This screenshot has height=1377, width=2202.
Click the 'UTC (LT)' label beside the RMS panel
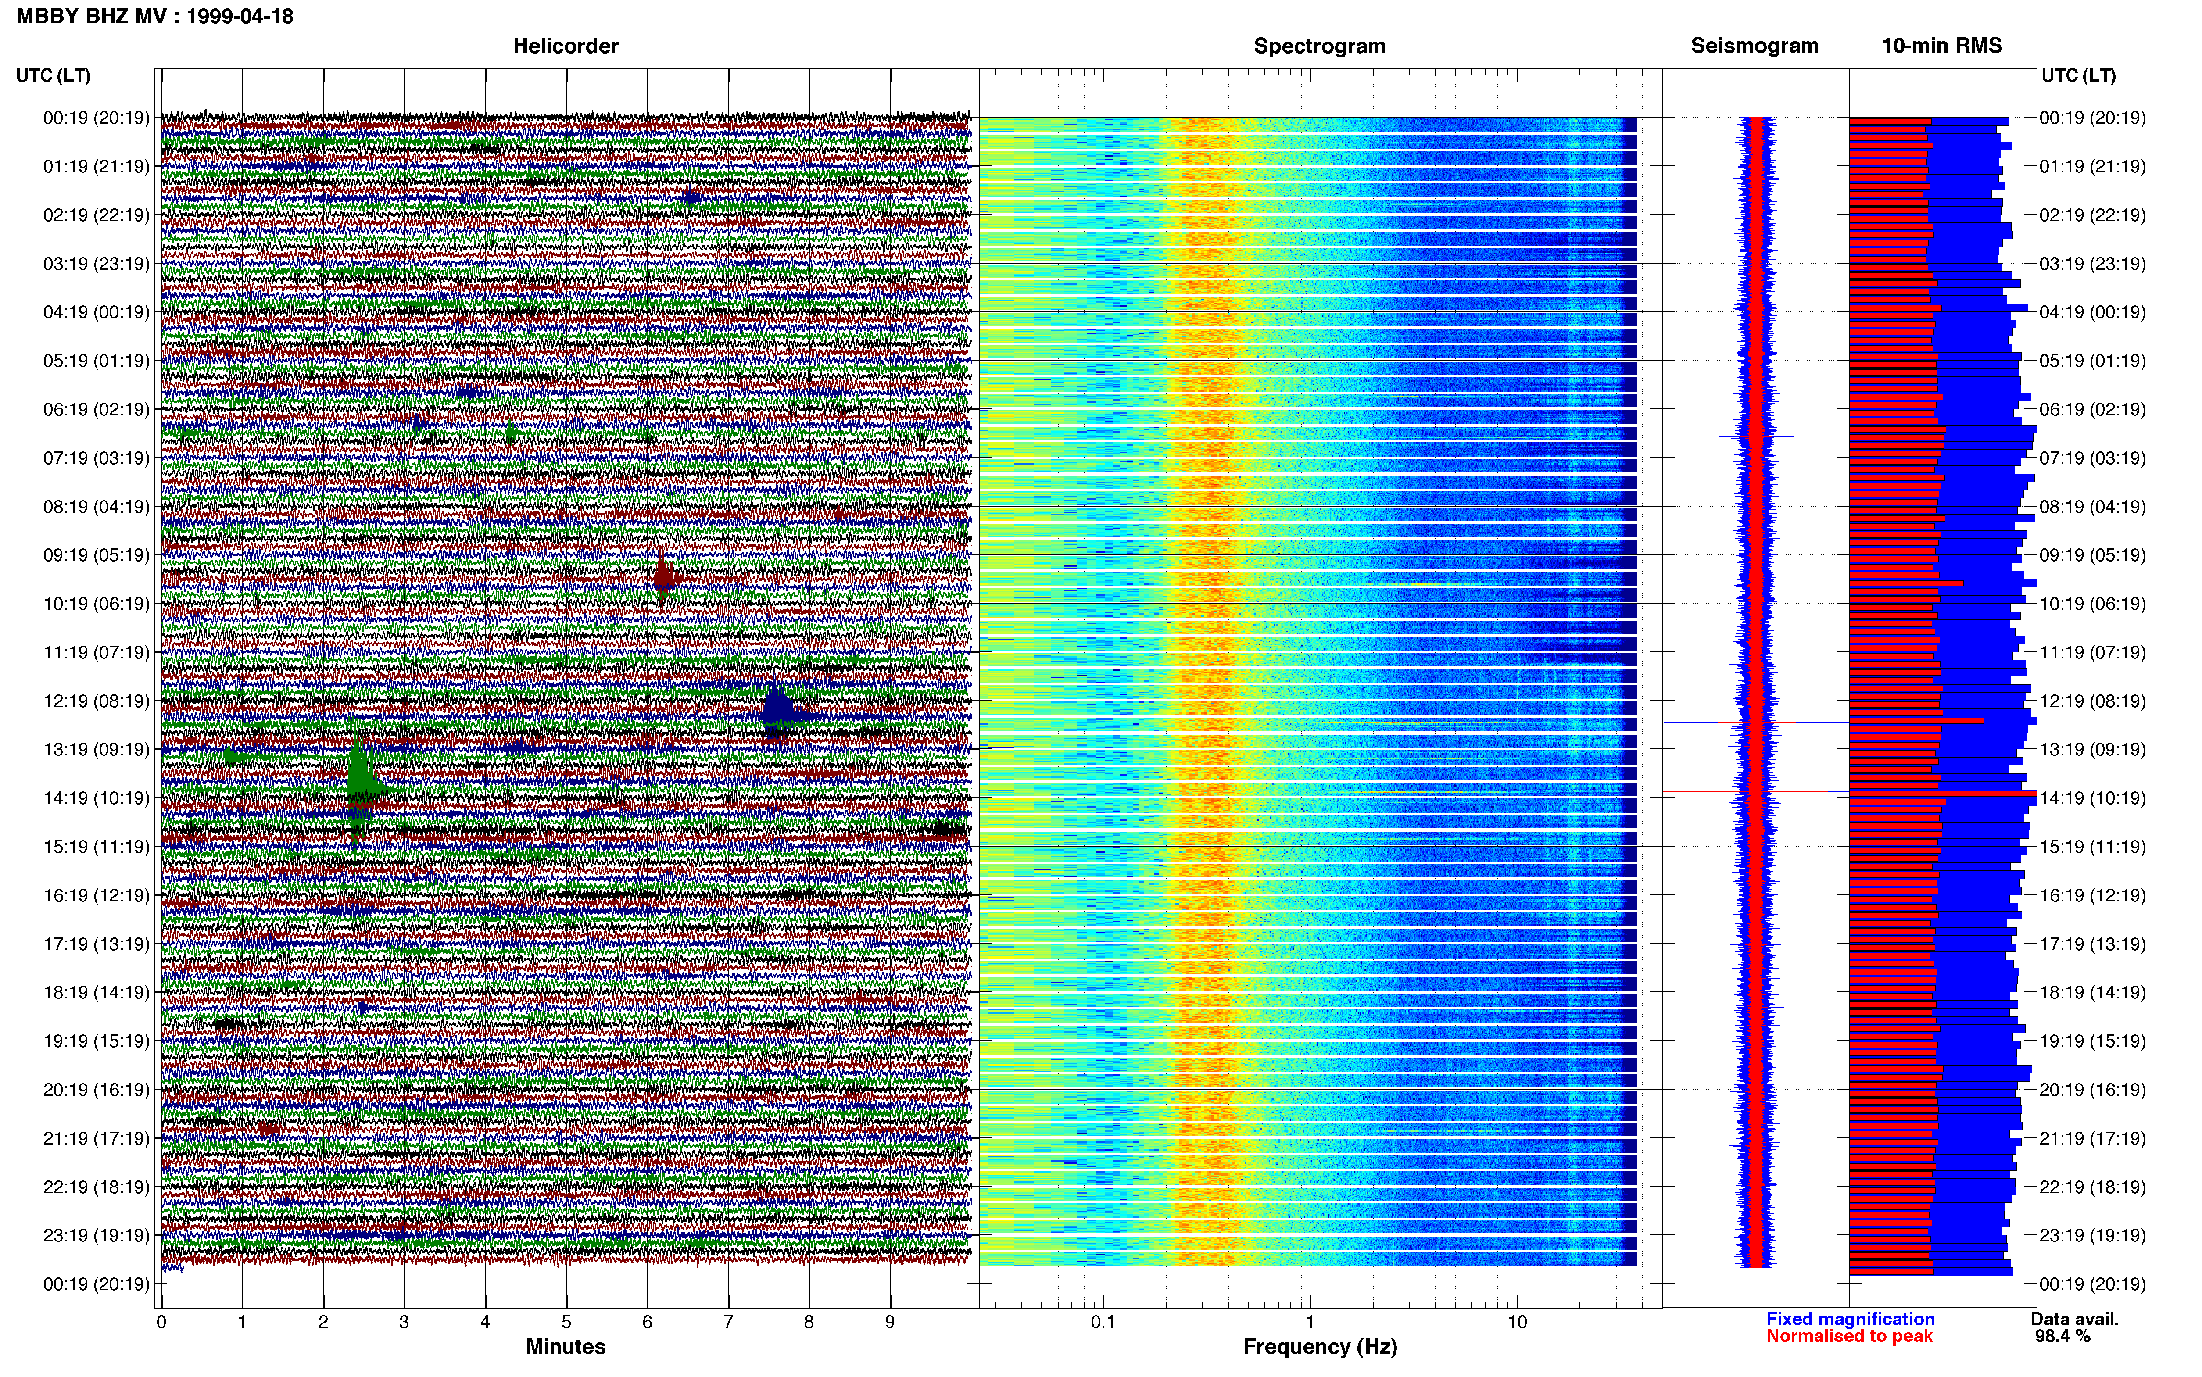tap(2078, 75)
